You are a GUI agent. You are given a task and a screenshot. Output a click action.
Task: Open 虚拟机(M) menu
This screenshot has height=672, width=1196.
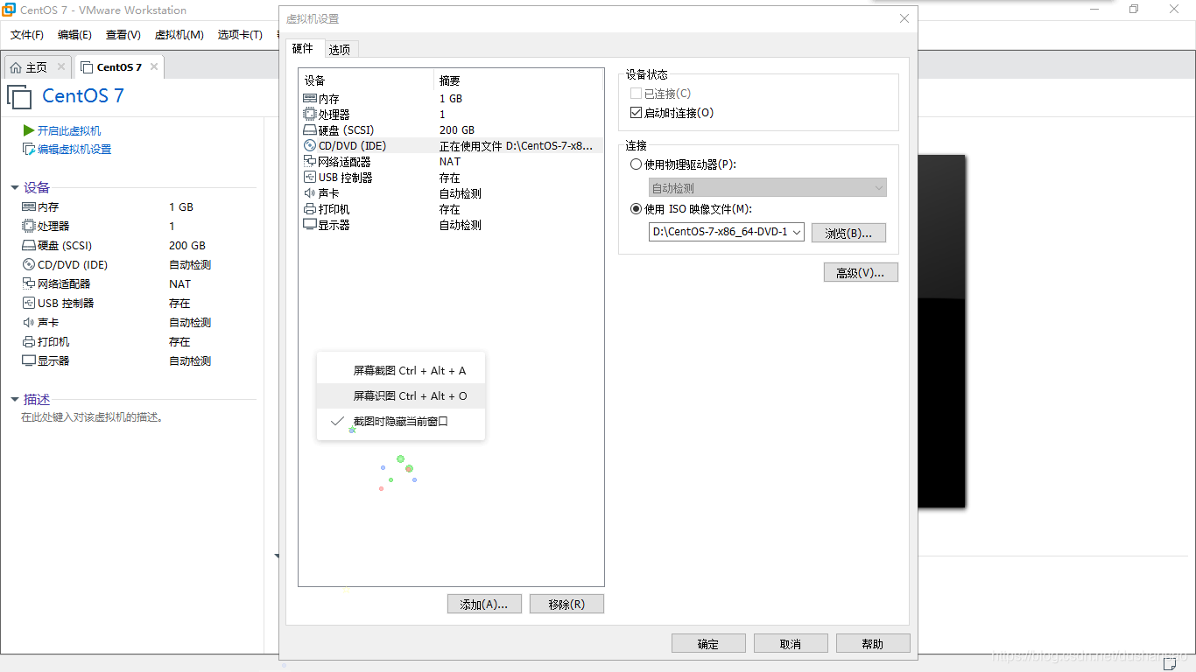click(x=179, y=35)
